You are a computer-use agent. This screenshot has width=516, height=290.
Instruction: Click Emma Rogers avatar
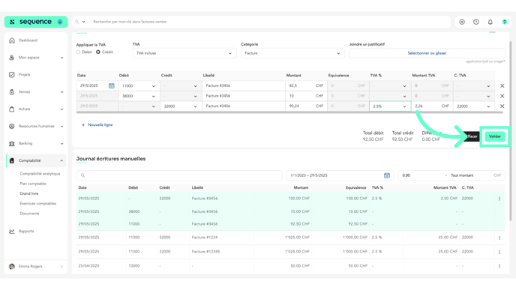coord(12,266)
